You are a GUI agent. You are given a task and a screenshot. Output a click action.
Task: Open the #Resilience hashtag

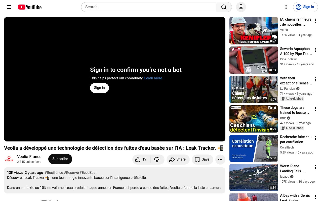[54, 173]
